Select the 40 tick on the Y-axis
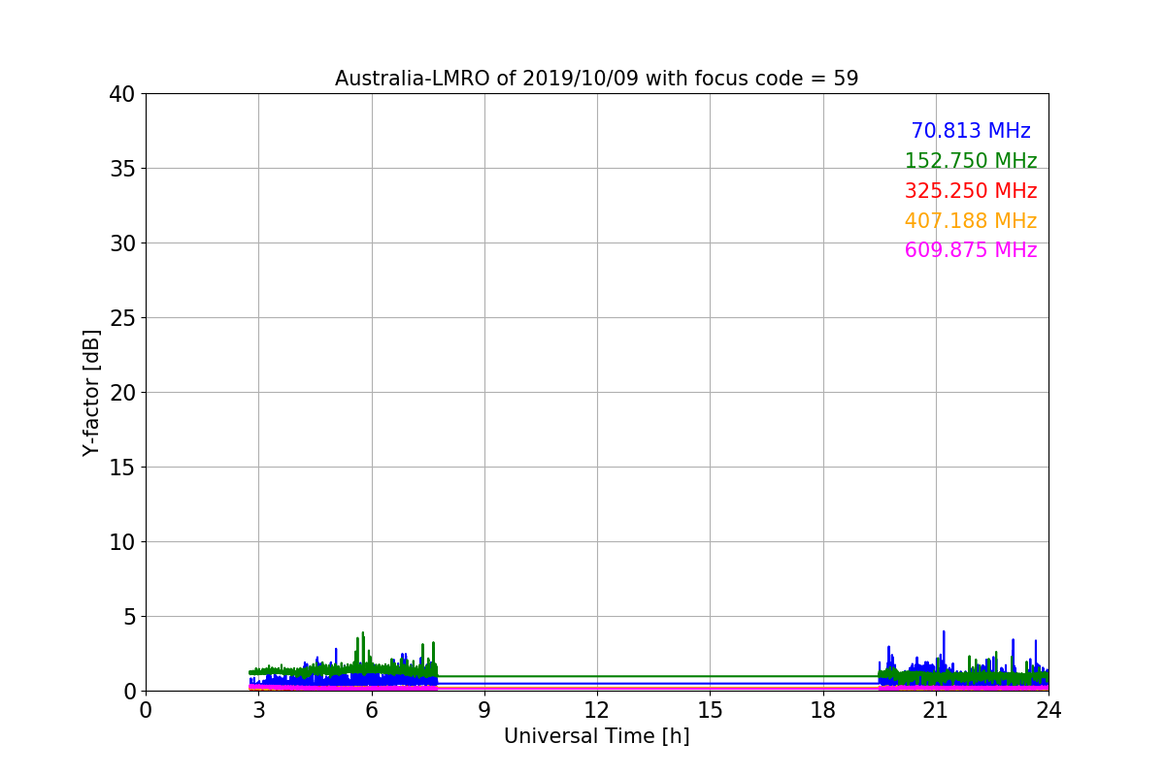 (x=121, y=94)
